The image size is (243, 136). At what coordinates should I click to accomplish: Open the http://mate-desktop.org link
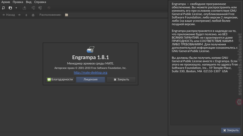click(91, 72)
